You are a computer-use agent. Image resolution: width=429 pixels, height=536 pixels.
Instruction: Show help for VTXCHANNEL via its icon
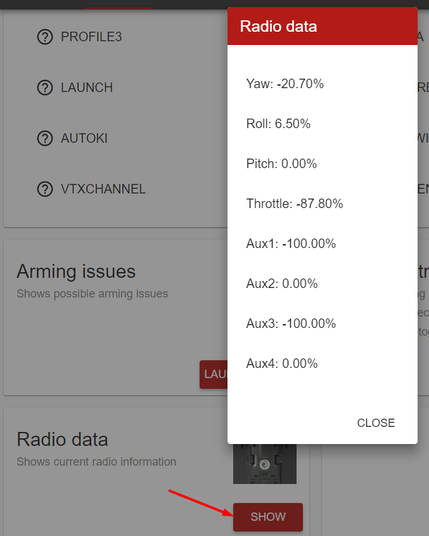coord(45,189)
